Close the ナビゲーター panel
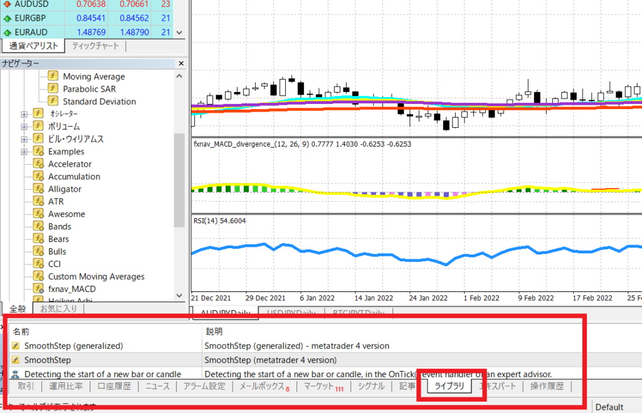This screenshot has height=413, width=642. pos(181,63)
